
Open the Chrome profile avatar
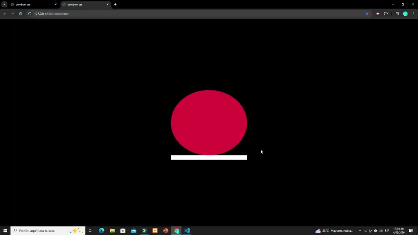click(405, 14)
